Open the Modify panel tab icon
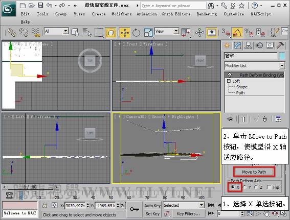The image size is (290, 220). pyautogui.click(x=238, y=45)
